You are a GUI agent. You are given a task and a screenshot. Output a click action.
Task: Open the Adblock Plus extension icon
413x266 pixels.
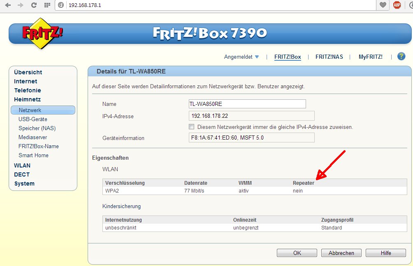coord(397,5)
